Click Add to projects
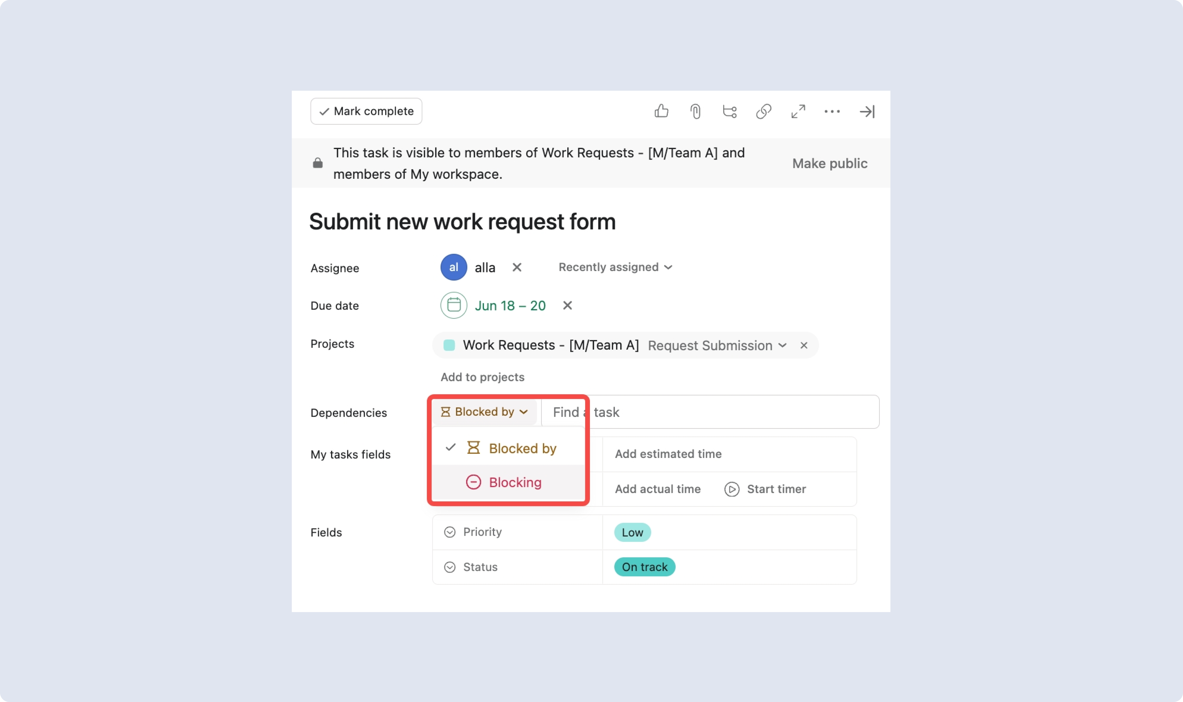The image size is (1183, 702). (x=482, y=377)
